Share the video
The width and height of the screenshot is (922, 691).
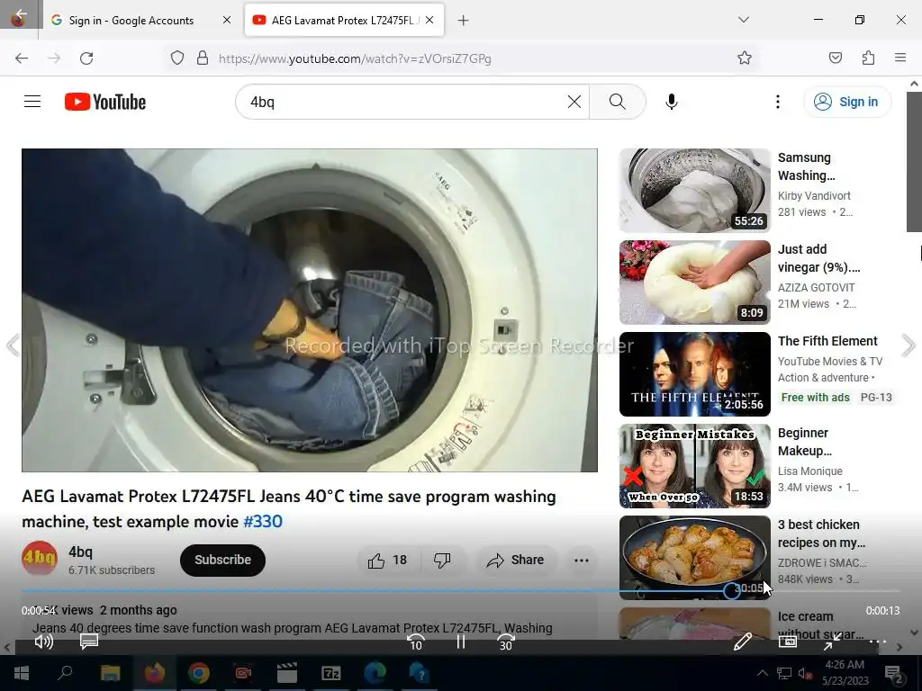click(x=515, y=560)
